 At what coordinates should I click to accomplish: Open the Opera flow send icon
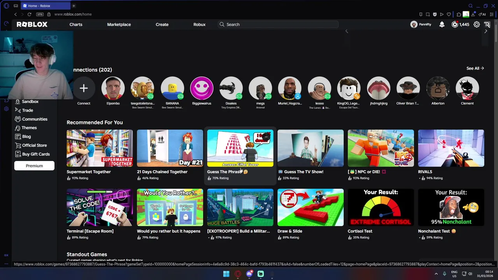click(x=442, y=14)
